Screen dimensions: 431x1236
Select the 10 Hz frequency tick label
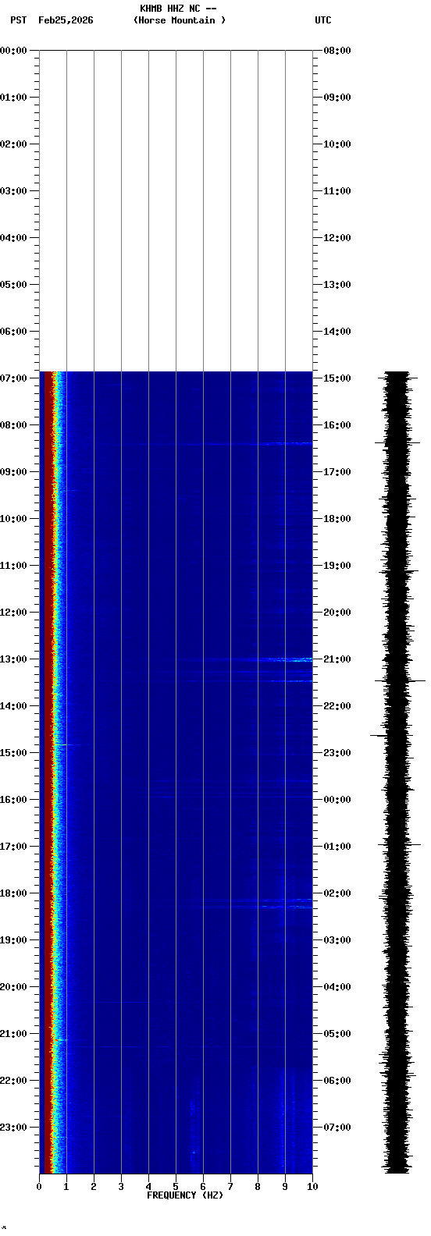(312, 1187)
